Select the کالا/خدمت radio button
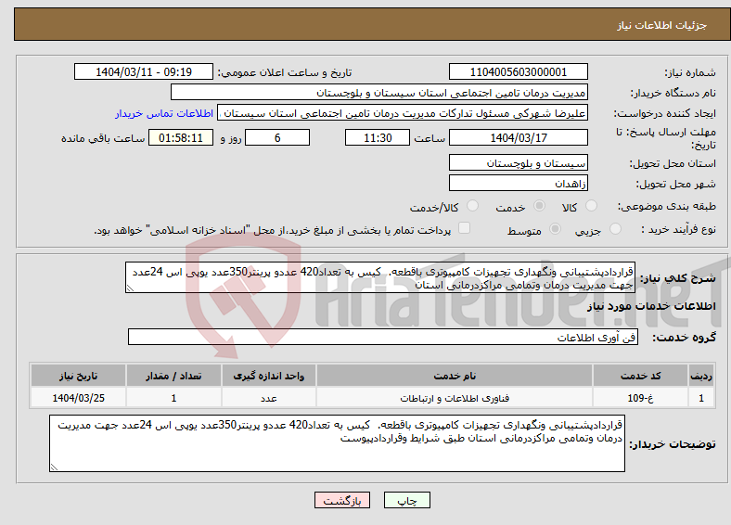 click(x=473, y=206)
